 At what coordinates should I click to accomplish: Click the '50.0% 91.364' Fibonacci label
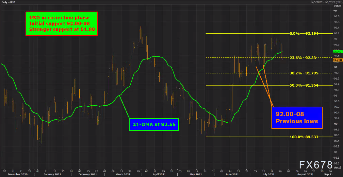coord(304,85)
